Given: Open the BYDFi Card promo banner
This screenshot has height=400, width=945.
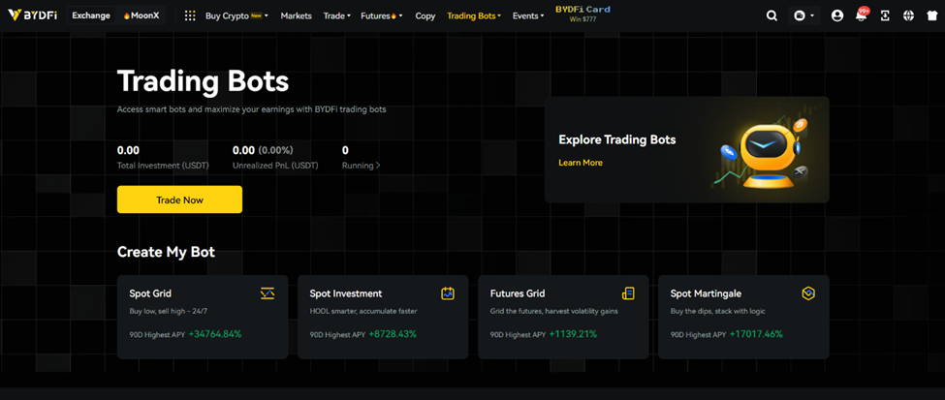Looking at the screenshot, I should pos(583,14).
